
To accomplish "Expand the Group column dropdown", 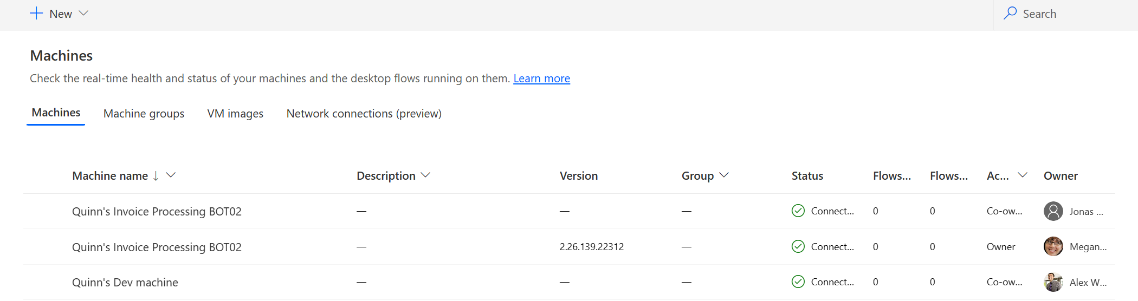I will pyautogui.click(x=724, y=175).
